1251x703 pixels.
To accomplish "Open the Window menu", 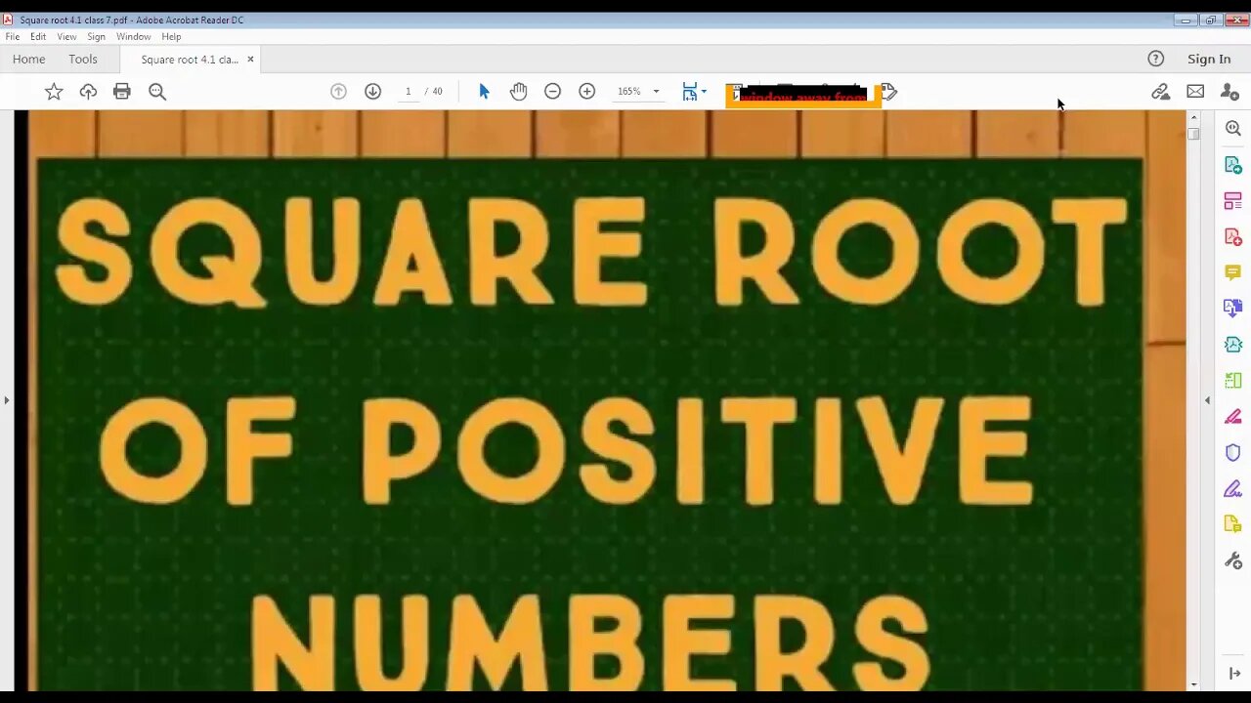I will click(x=134, y=36).
